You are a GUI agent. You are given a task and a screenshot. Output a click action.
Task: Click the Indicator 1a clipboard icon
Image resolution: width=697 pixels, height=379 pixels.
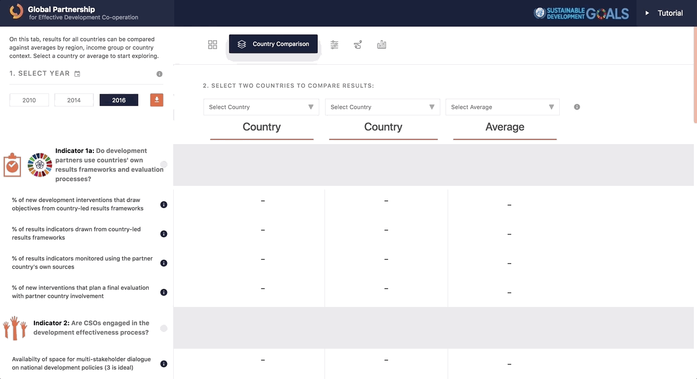pyautogui.click(x=11, y=164)
